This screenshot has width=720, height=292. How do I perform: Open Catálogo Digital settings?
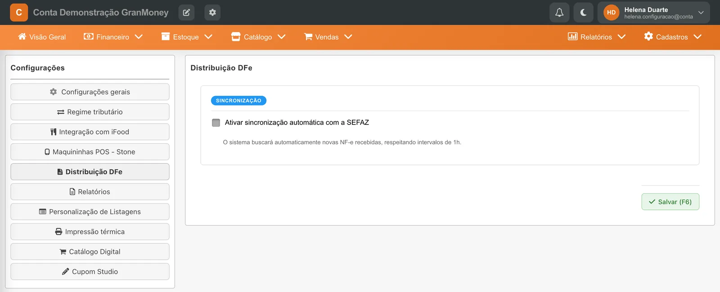[x=90, y=252]
